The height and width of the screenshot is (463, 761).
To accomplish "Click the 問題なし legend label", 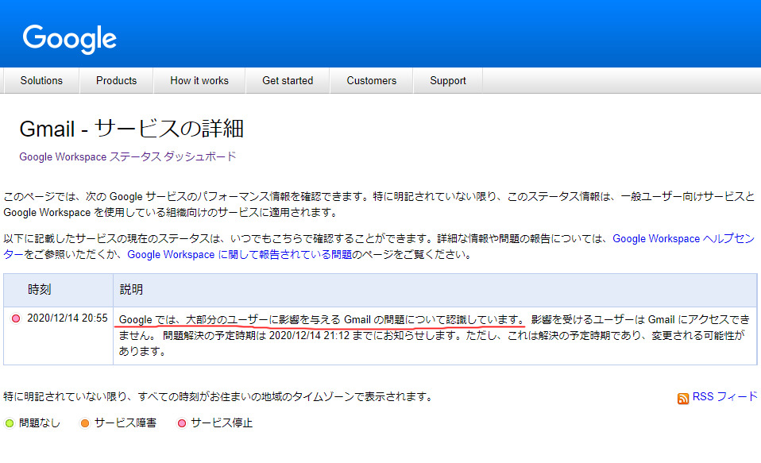I will coord(39,423).
